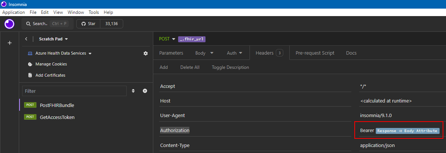Click the application/json value
The height and width of the screenshot is (153, 446).
[x=377, y=146]
